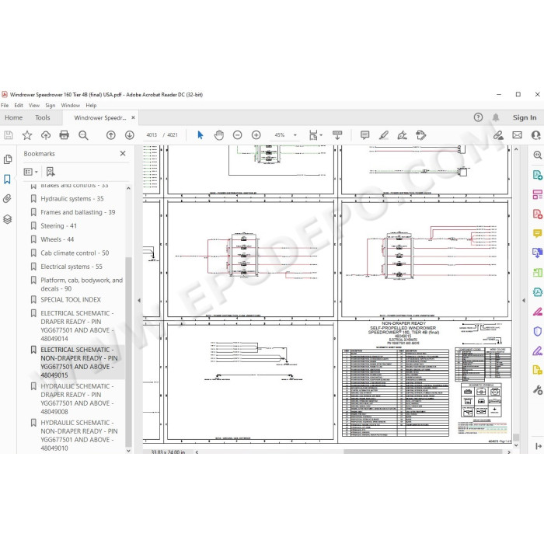Find current bookmark button
Viewport: 544px width, 544px height.
point(51,172)
